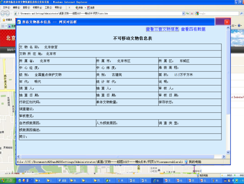This screenshot has height=184, width=244.
Task: Open the 编辑(E) menu
Action: pyautogui.click(x=16, y=7)
